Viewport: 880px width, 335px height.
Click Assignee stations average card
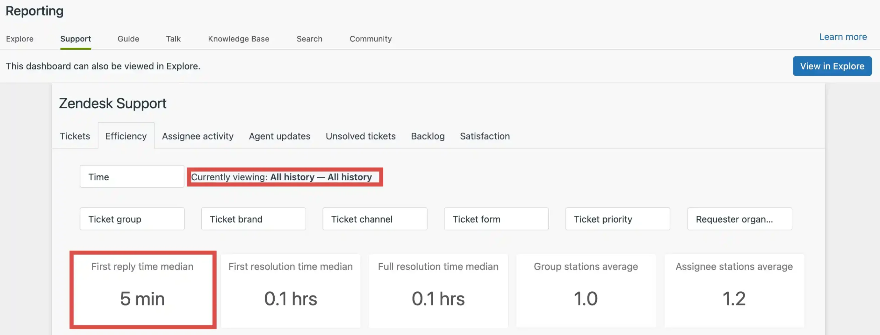click(734, 290)
